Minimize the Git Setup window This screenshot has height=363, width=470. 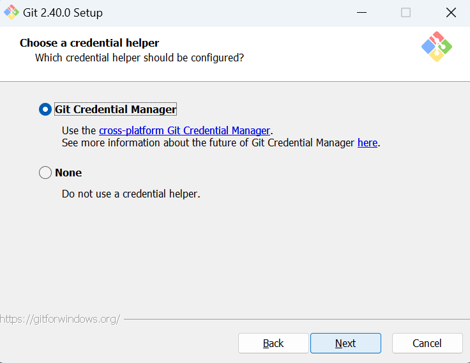tap(362, 13)
